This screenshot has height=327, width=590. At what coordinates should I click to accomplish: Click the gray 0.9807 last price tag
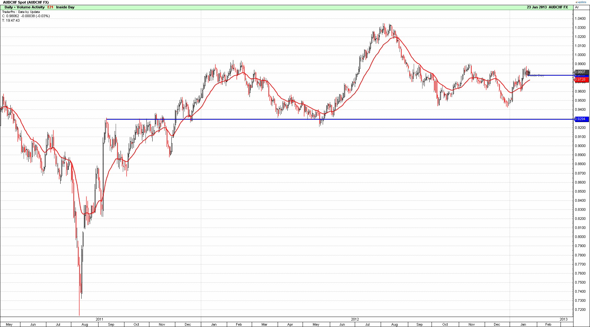coord(581,72)
